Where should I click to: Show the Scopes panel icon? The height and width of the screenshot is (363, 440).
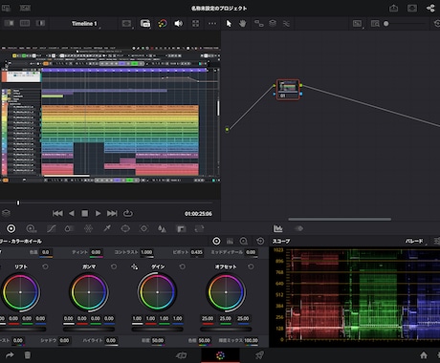[x=278, y=228]
